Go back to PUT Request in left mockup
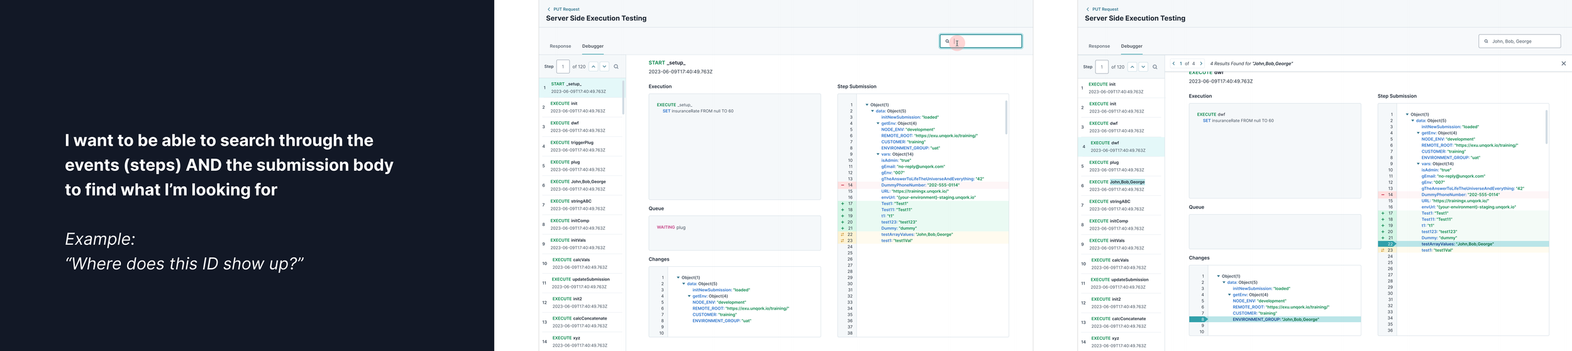1572x351 pixels. coord(563,9)
